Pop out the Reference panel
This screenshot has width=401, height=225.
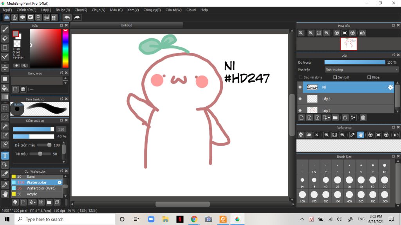(x=393, y=127)
